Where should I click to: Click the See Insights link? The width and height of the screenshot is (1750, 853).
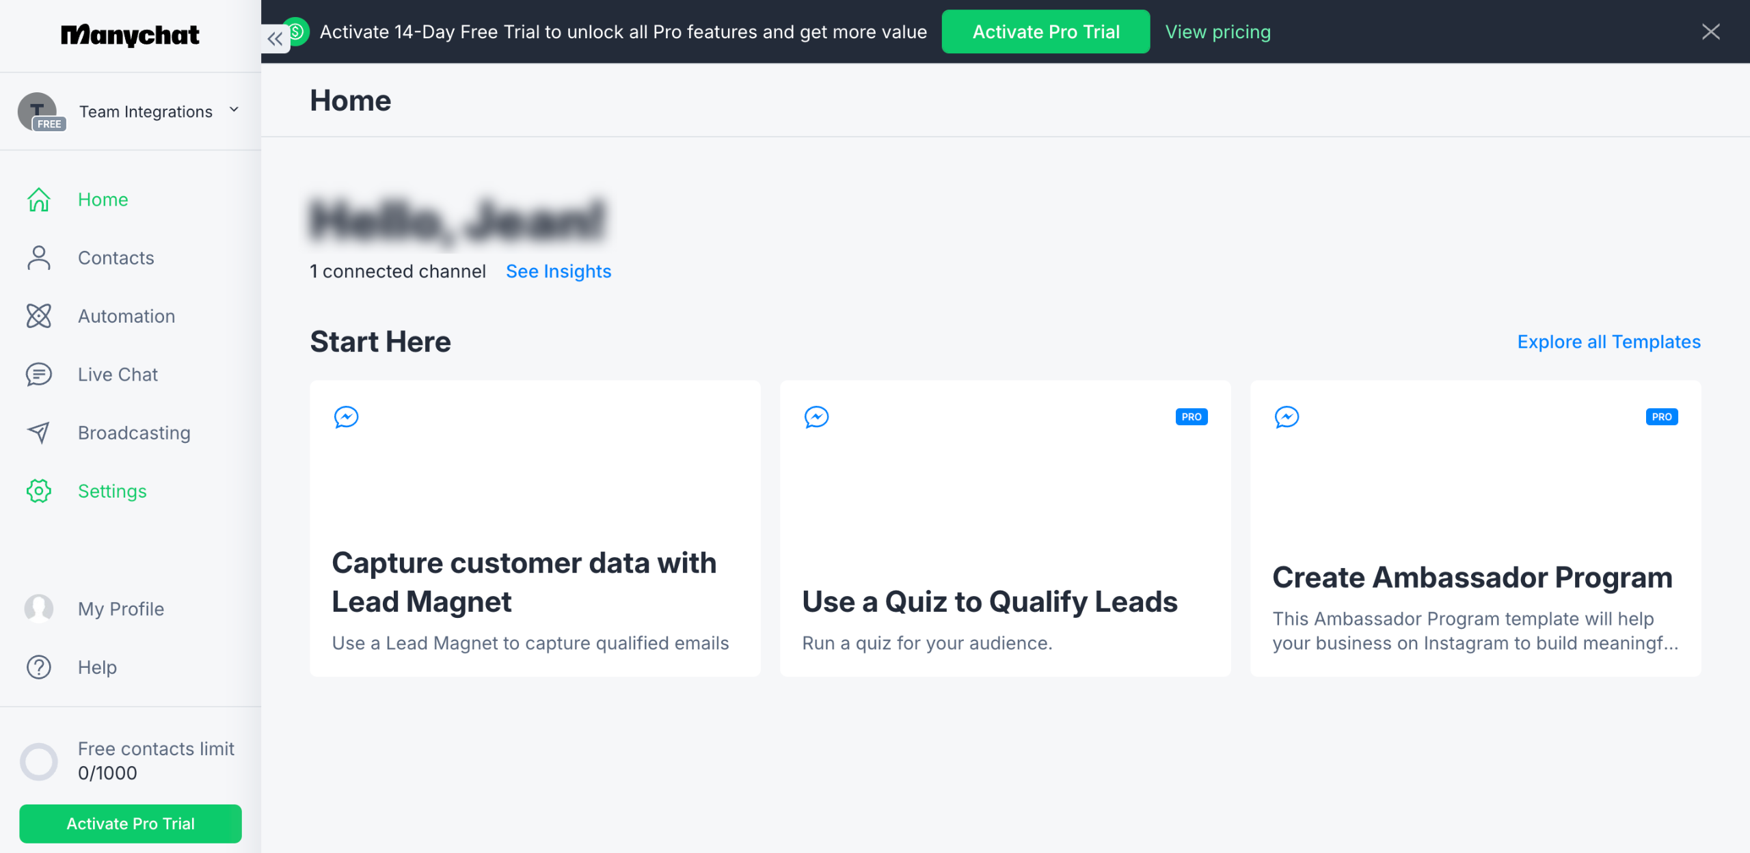pos(558,271)
